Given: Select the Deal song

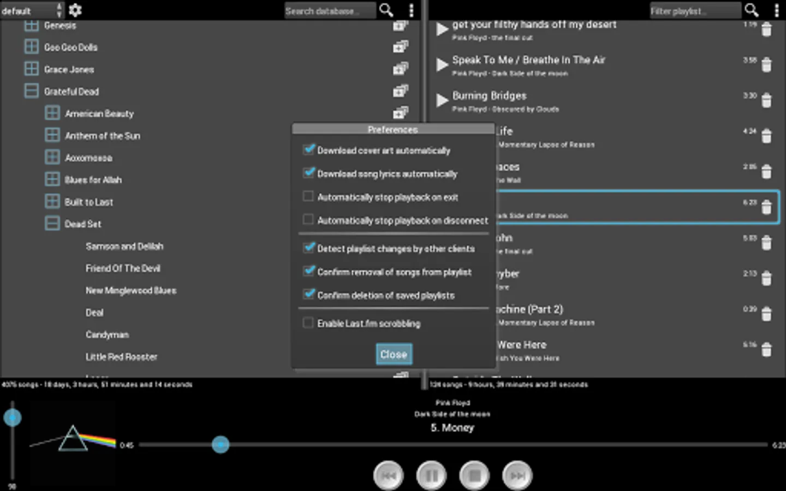Looking at the screenshot, I should (x=94, y=312).
